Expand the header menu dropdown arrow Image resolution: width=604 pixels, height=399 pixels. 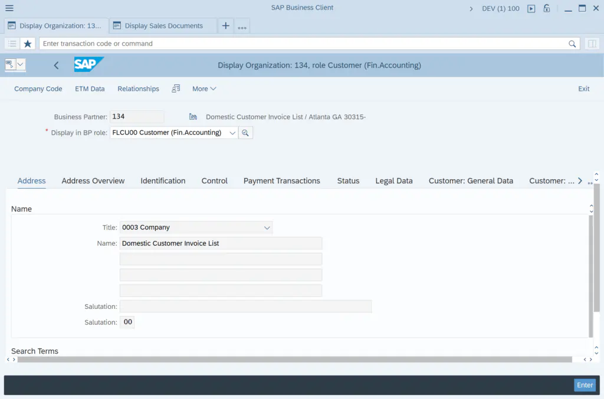21,64
